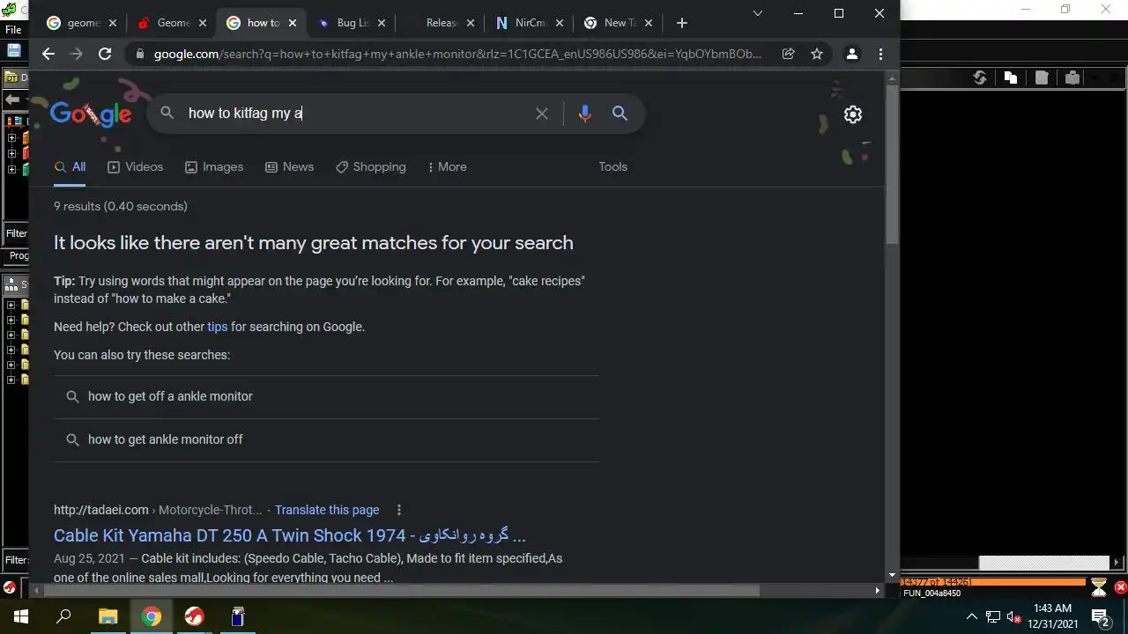The width and height of the screenshot is (1128, 634).
Task: Select the Images results filter
Action: point(214,166)
